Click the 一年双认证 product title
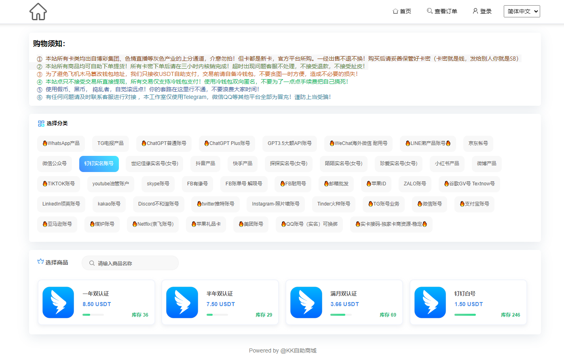This screenshot has height=361, width=564. click(96, 294)
